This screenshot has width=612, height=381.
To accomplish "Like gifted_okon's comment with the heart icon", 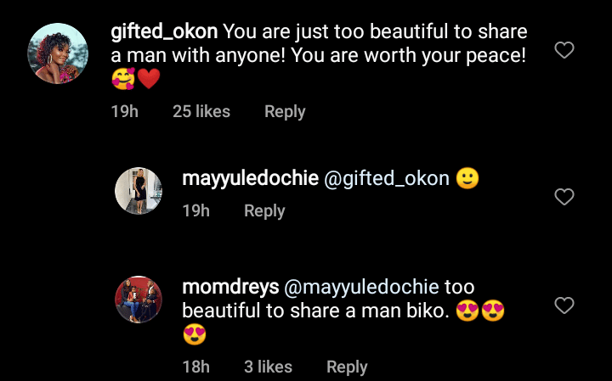I will 564,50.
